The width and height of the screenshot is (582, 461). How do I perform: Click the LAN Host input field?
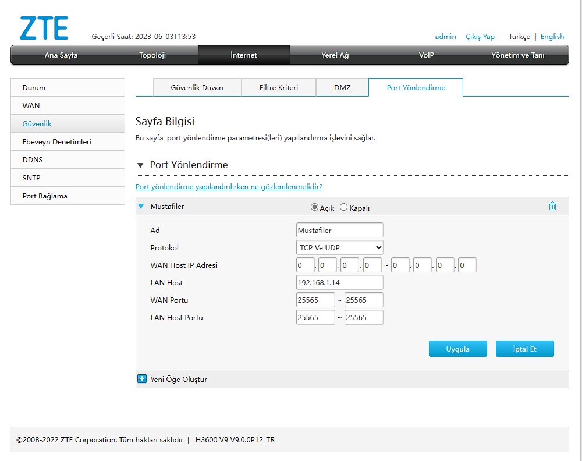coord(340,282)
